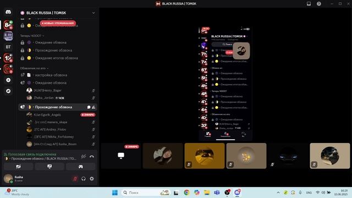Select last beige participant tile on right

coord(330,156)
